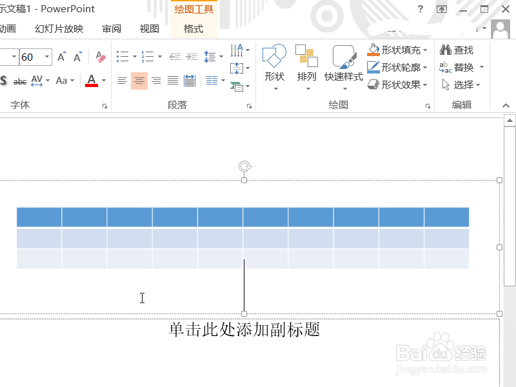Collapse the ribbon with the chevron
This screenshot has height=387, width=516.
[506, 106]
